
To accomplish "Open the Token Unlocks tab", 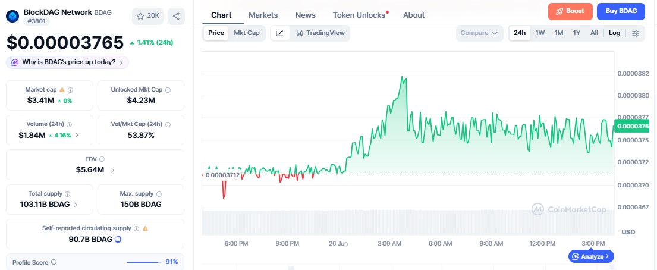I will pos(359,15).
